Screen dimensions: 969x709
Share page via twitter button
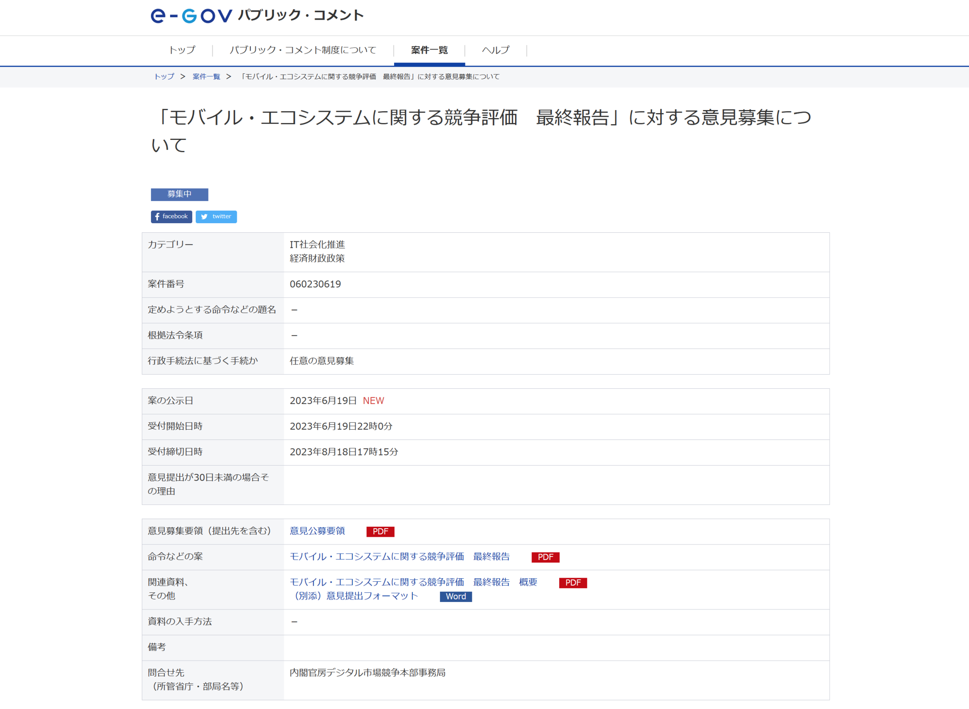tap(216, 217)
